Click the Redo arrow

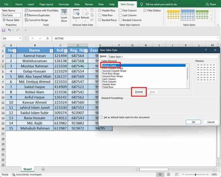tap(18, 30)
